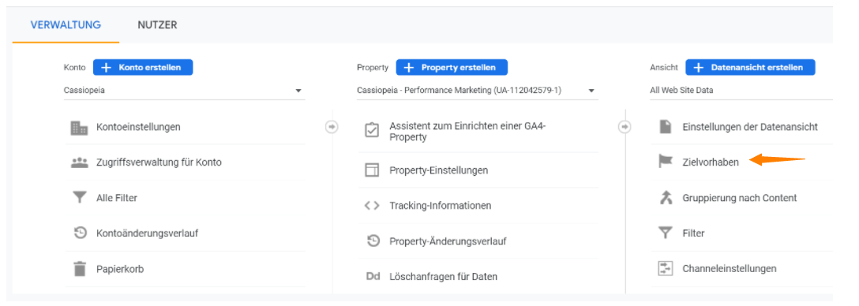Select the VERWALTUNG tab
Screen dimensions: 859x306
point(66,25)
